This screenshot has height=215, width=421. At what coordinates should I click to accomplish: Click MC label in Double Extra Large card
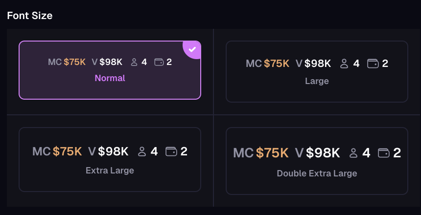tap(243, 153)
